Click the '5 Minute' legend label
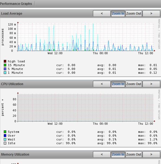The width and height of the screenshot is (161, 164). (15, 69)
